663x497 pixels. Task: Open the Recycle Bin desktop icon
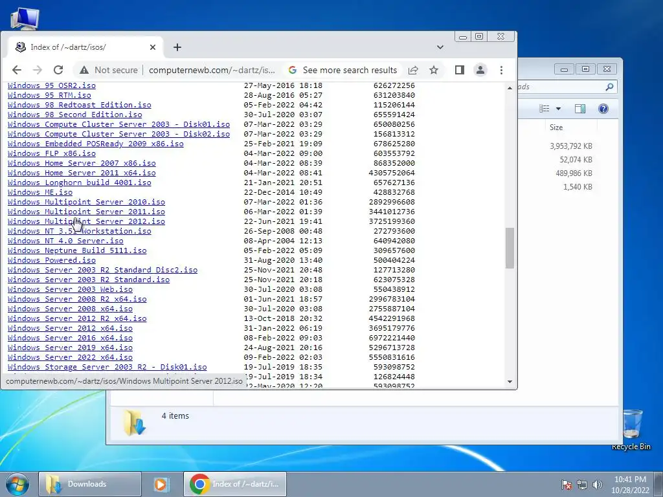click(631, 429)
